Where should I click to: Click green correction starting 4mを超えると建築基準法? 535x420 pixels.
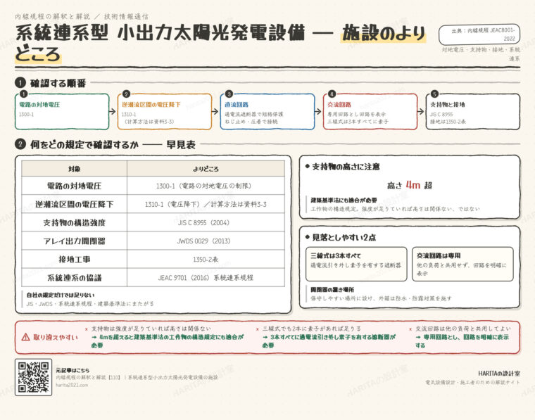click(x=168, y=341)
